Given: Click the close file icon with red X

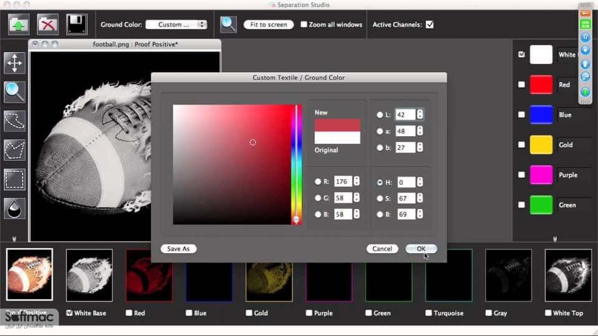Looking at the screenshot, I should (47, 25).
